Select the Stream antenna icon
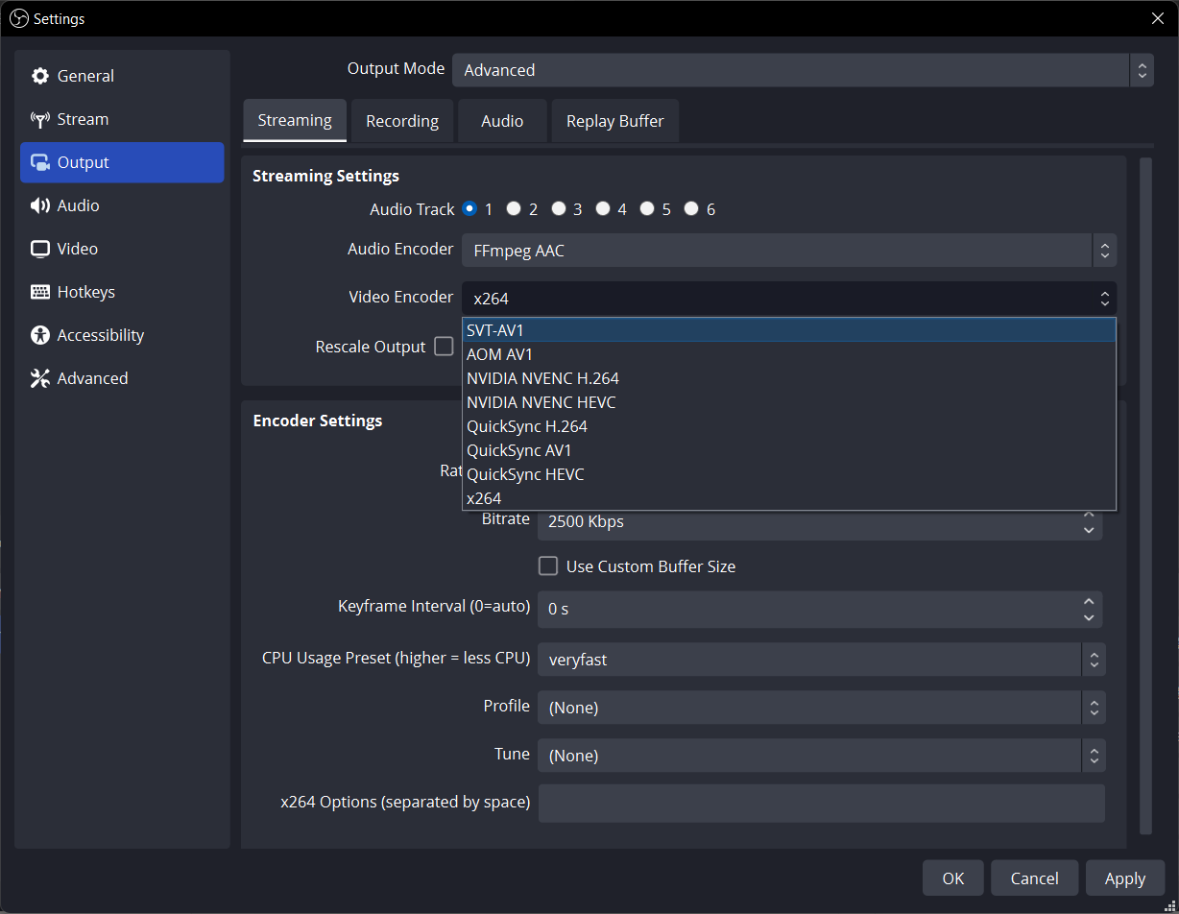Screen dimensions: 1179x914 point(39,119)
